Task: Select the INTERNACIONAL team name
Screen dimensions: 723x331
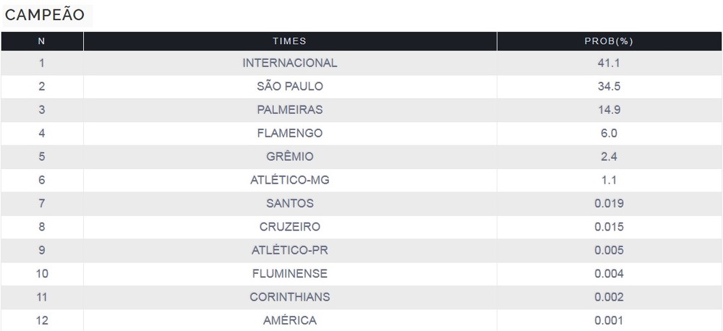Action: (290, 63)
